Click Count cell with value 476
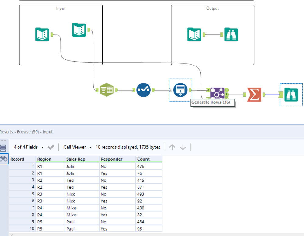The width and height of the screenshot is (304, 236). (149, 166)
